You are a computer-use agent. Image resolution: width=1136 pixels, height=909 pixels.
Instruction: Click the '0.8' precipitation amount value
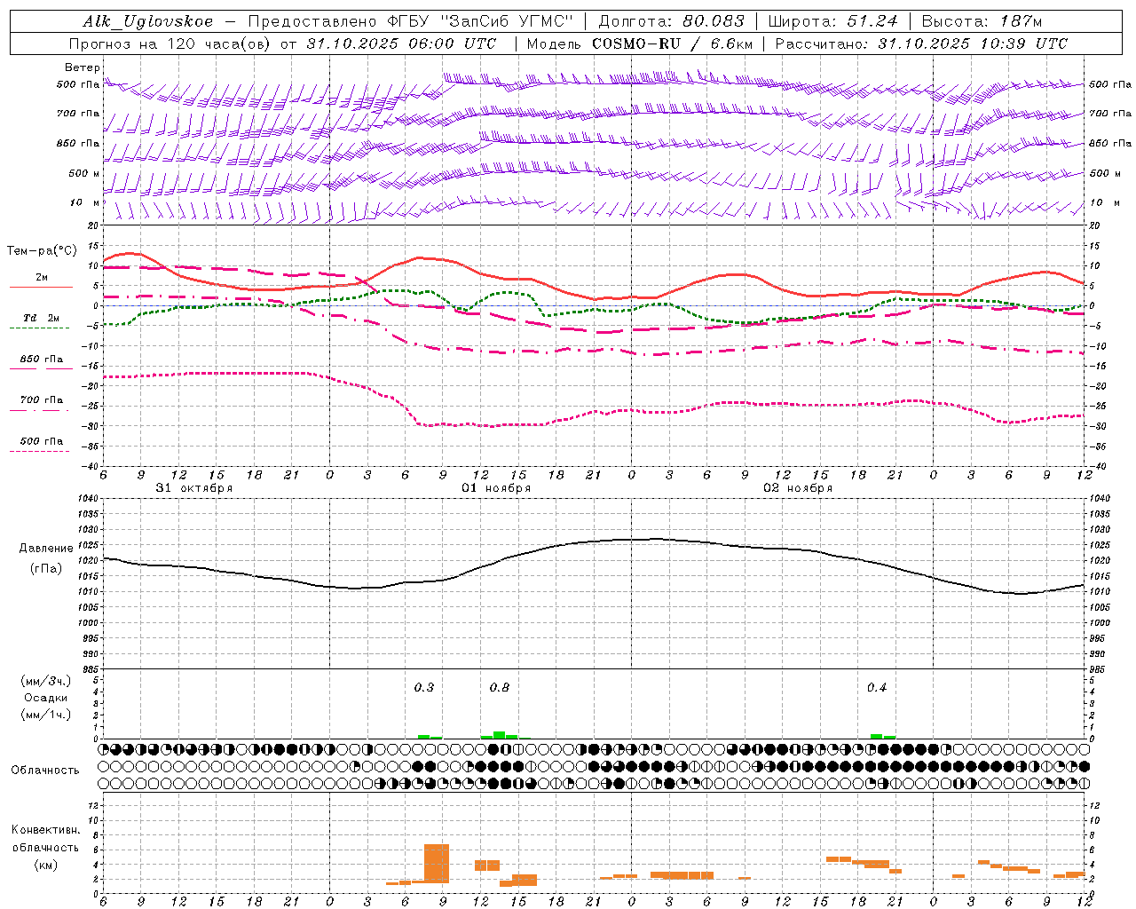click(x=500, y=687)
